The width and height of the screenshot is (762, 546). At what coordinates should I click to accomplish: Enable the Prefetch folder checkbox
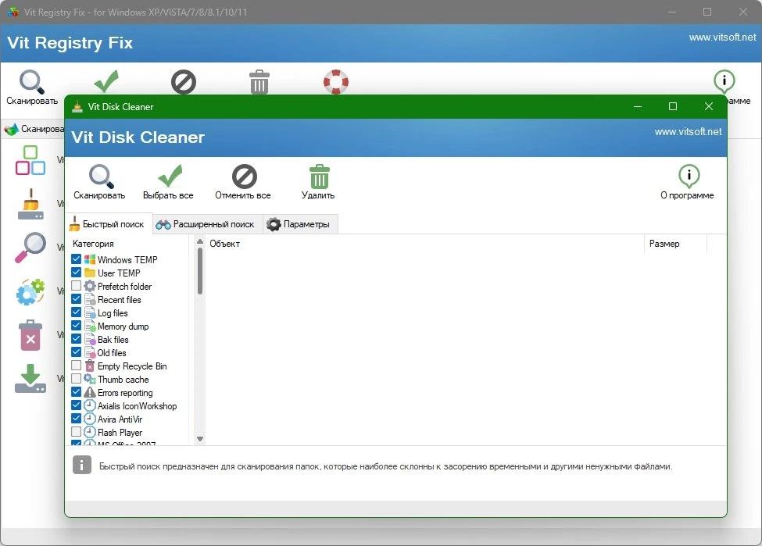77,286
